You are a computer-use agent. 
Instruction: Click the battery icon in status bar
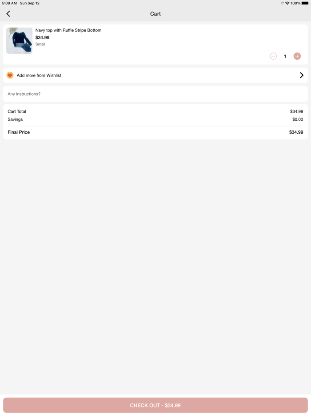pos(305,3)
